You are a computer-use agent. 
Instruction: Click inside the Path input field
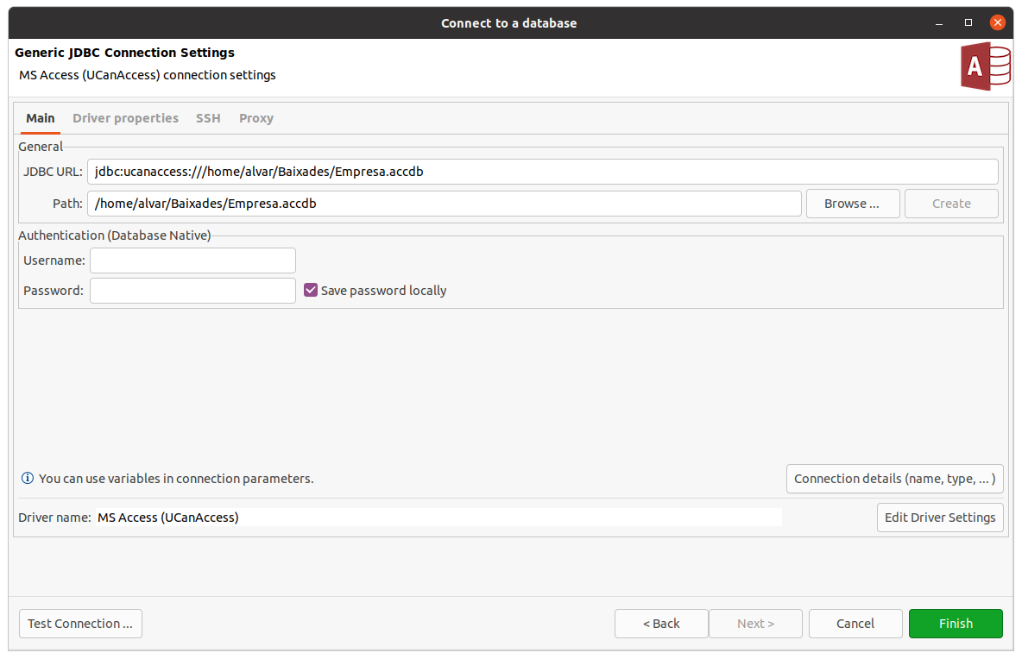[x=444, y=204]
